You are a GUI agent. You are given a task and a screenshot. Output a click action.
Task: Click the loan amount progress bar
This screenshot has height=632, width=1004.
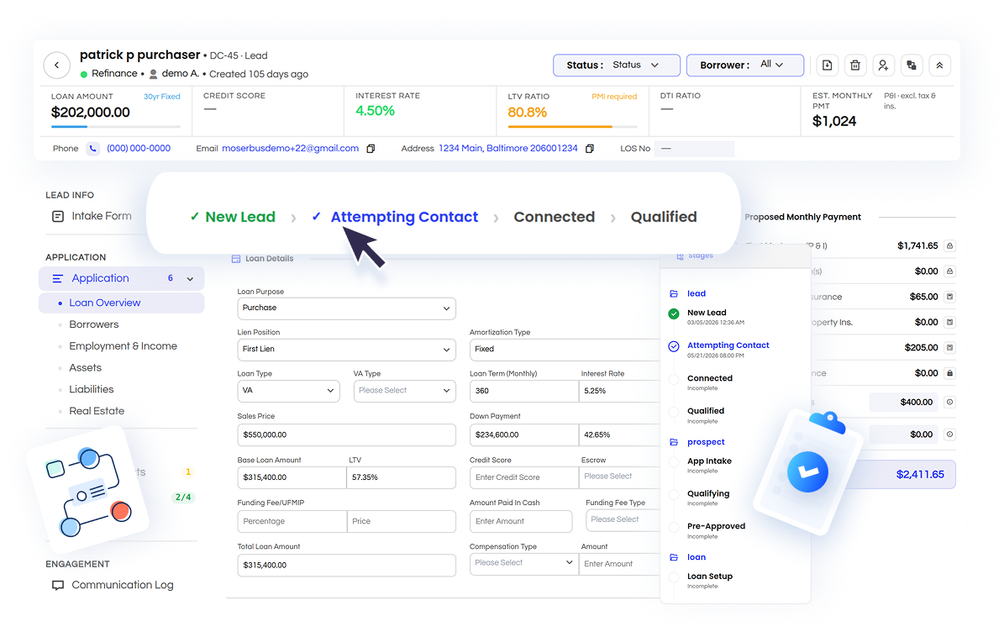click(115, 127)
